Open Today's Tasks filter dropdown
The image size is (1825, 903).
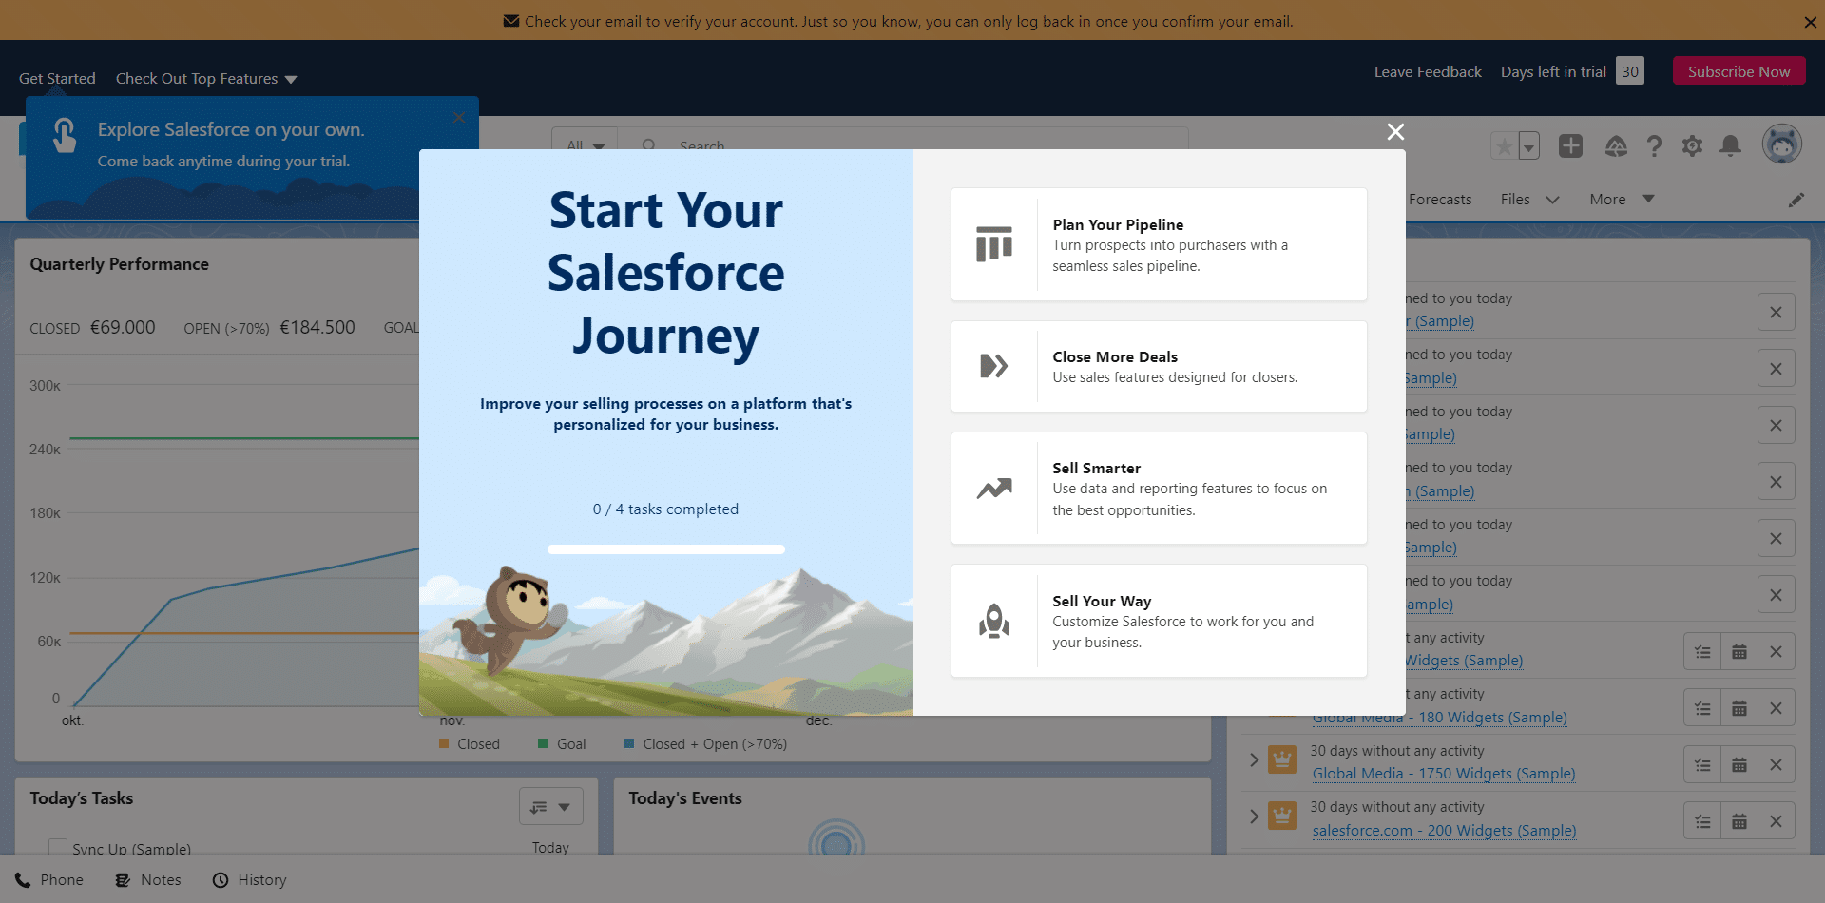[x=550, y=806]
